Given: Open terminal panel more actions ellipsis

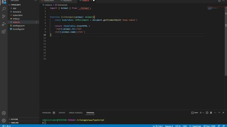Looking at the screenshot, I should click(x=215, y=113).
